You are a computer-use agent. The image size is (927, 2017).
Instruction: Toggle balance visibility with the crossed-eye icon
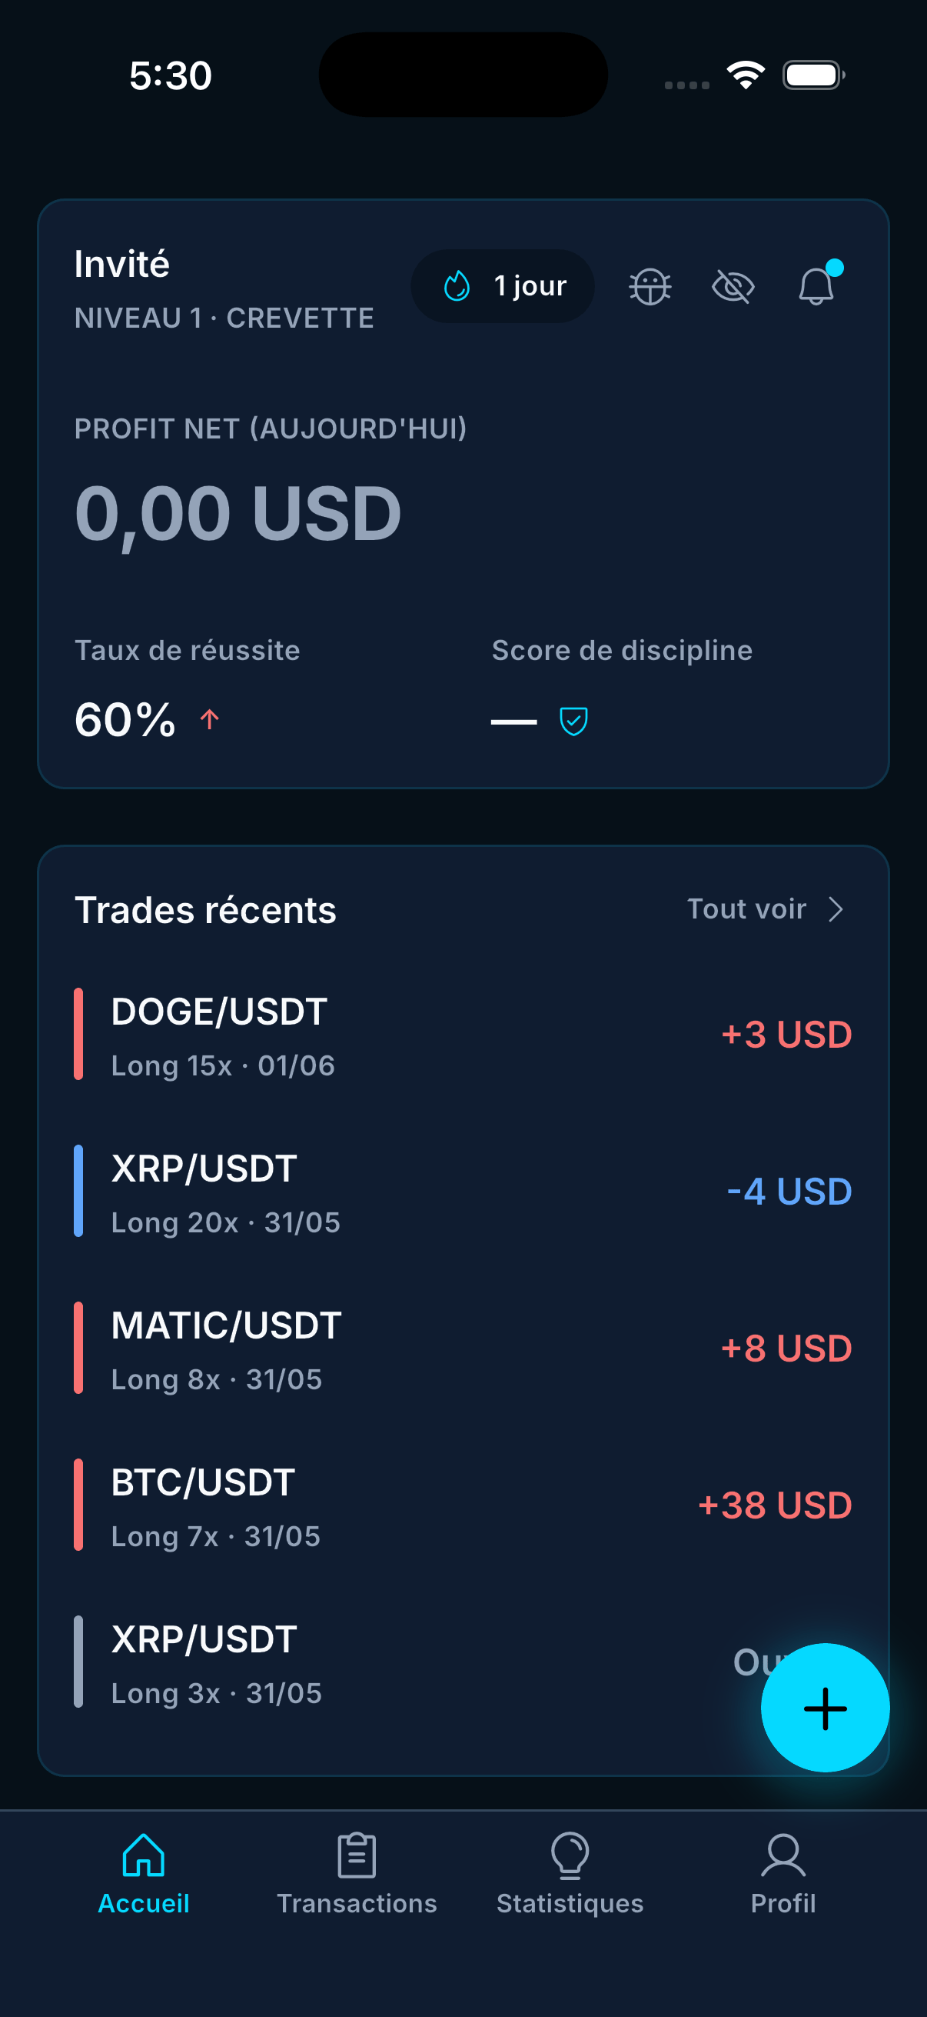coord(733,287)
